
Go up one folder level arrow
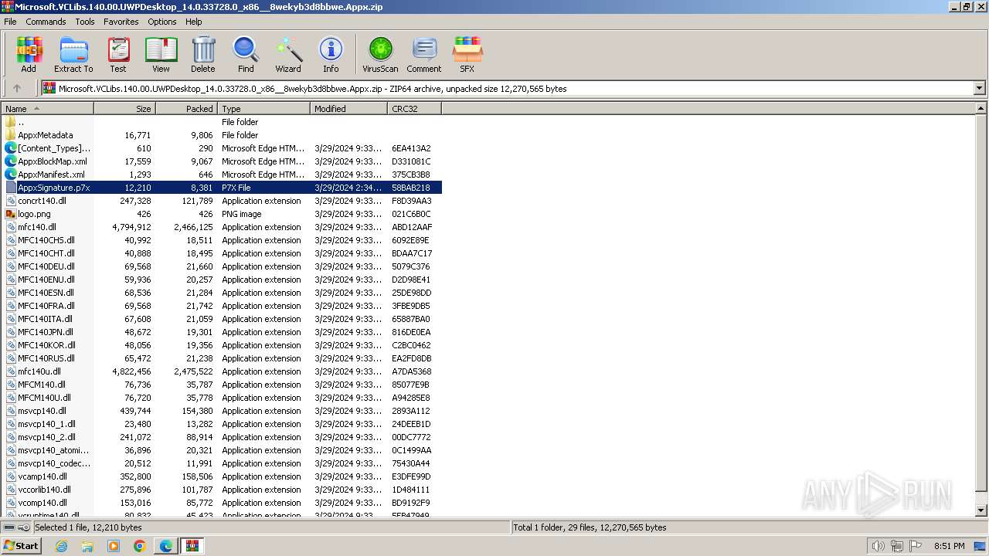pos(17,89)
